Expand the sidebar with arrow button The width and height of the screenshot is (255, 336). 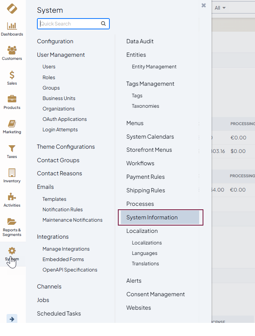coord(12,319)
